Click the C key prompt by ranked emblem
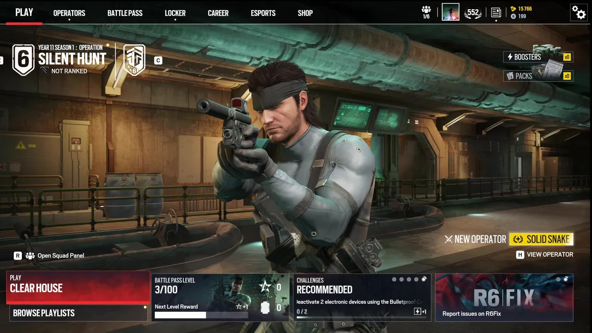 pos(158,61)
